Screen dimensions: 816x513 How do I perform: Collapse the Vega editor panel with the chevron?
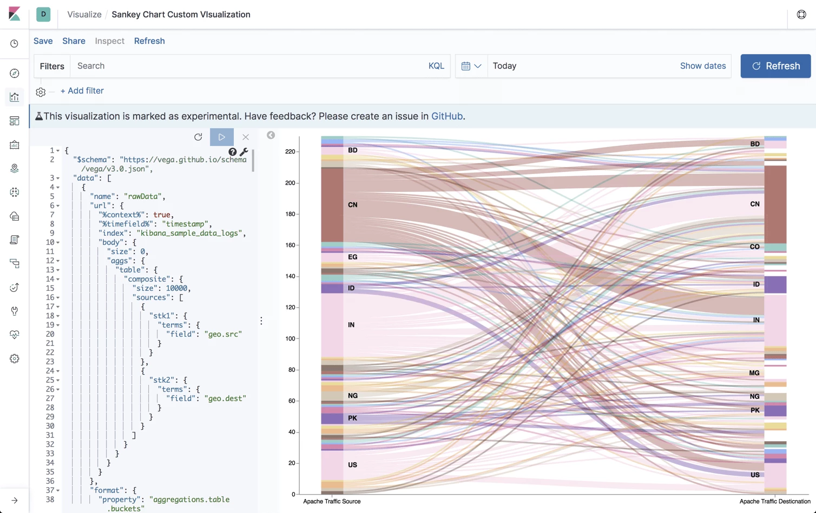[x=271, y=135]
